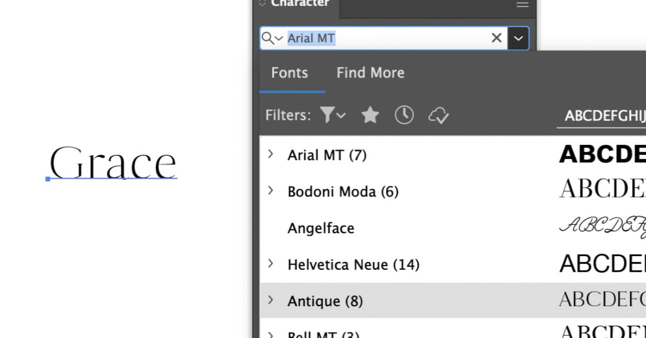Switch to the Find More tab
Viewport: 646px width, 338px height.
370,73
